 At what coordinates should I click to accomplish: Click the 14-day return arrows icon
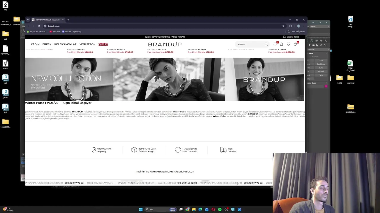point(178,150)
